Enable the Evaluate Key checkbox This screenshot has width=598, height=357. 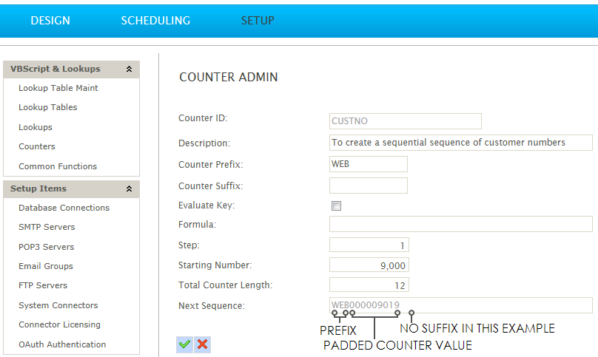coord(337,206)
